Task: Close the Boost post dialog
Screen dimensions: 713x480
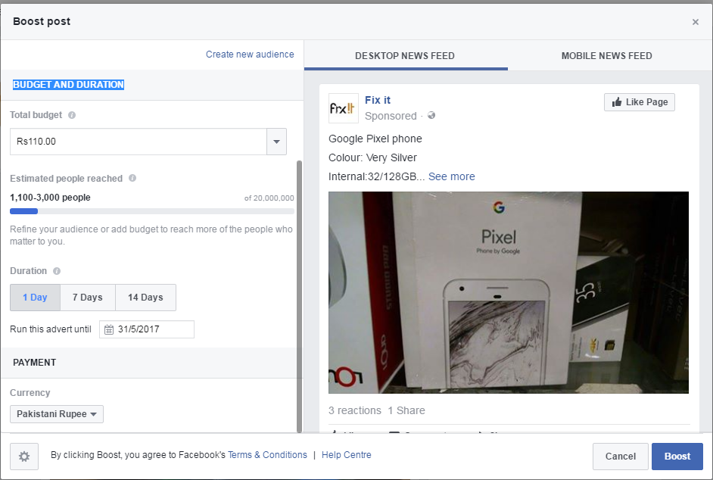Action: click(x=696, y=22)
